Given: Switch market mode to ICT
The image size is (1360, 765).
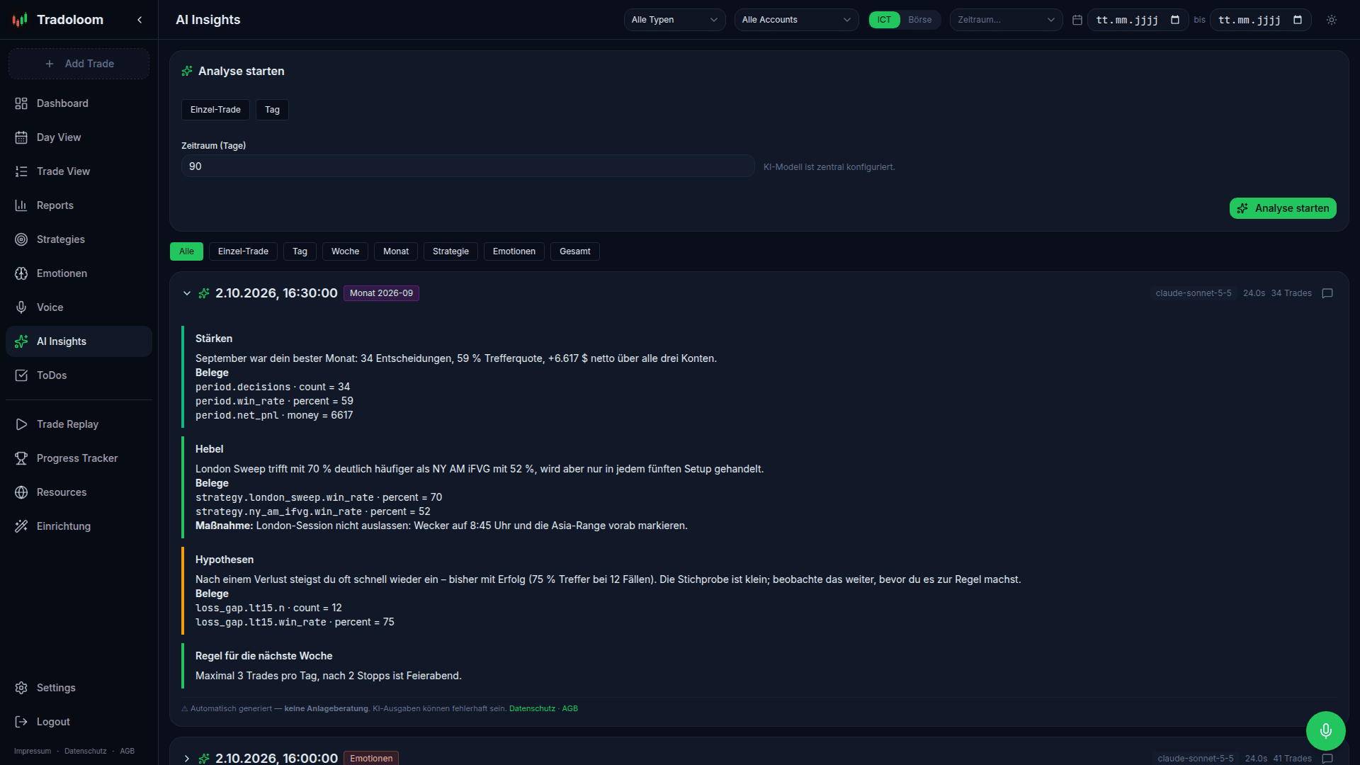Looking at the screenshot, I should pyautogui.click(x=884, y=20).
